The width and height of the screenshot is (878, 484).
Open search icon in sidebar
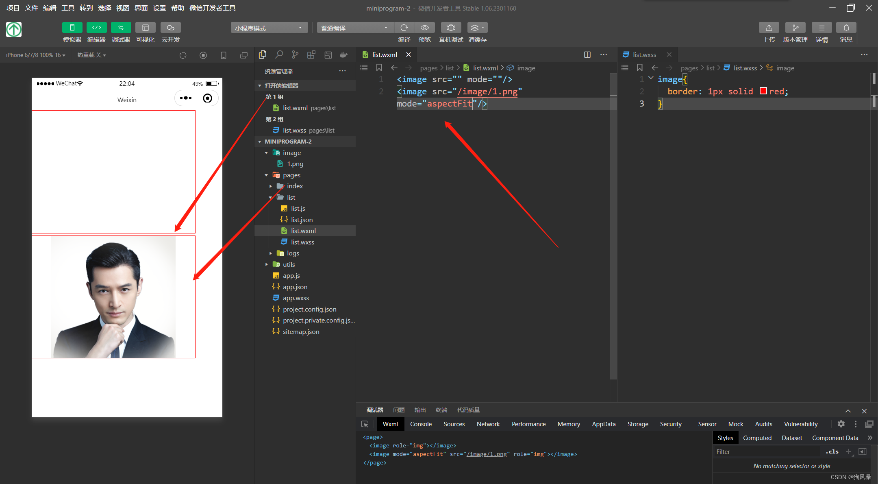click(279, 55)
